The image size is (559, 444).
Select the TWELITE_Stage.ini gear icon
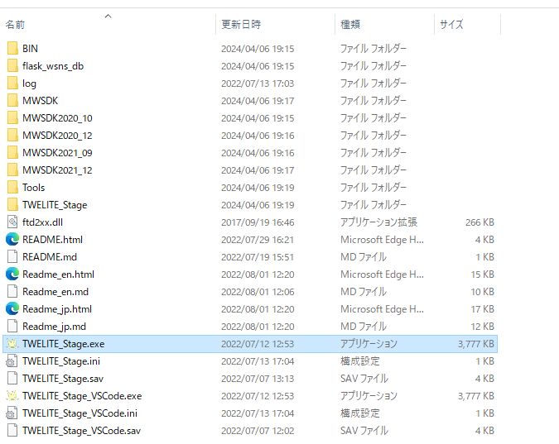point(12,361)
